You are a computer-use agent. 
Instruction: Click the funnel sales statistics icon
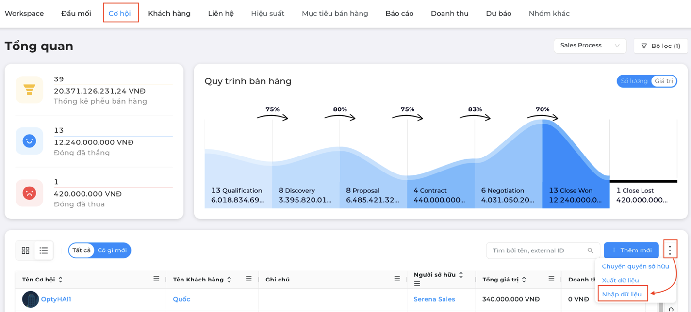[30, 90]
